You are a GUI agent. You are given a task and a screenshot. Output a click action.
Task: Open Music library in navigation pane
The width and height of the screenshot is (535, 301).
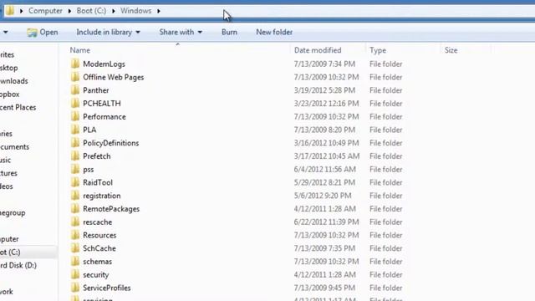6,160
